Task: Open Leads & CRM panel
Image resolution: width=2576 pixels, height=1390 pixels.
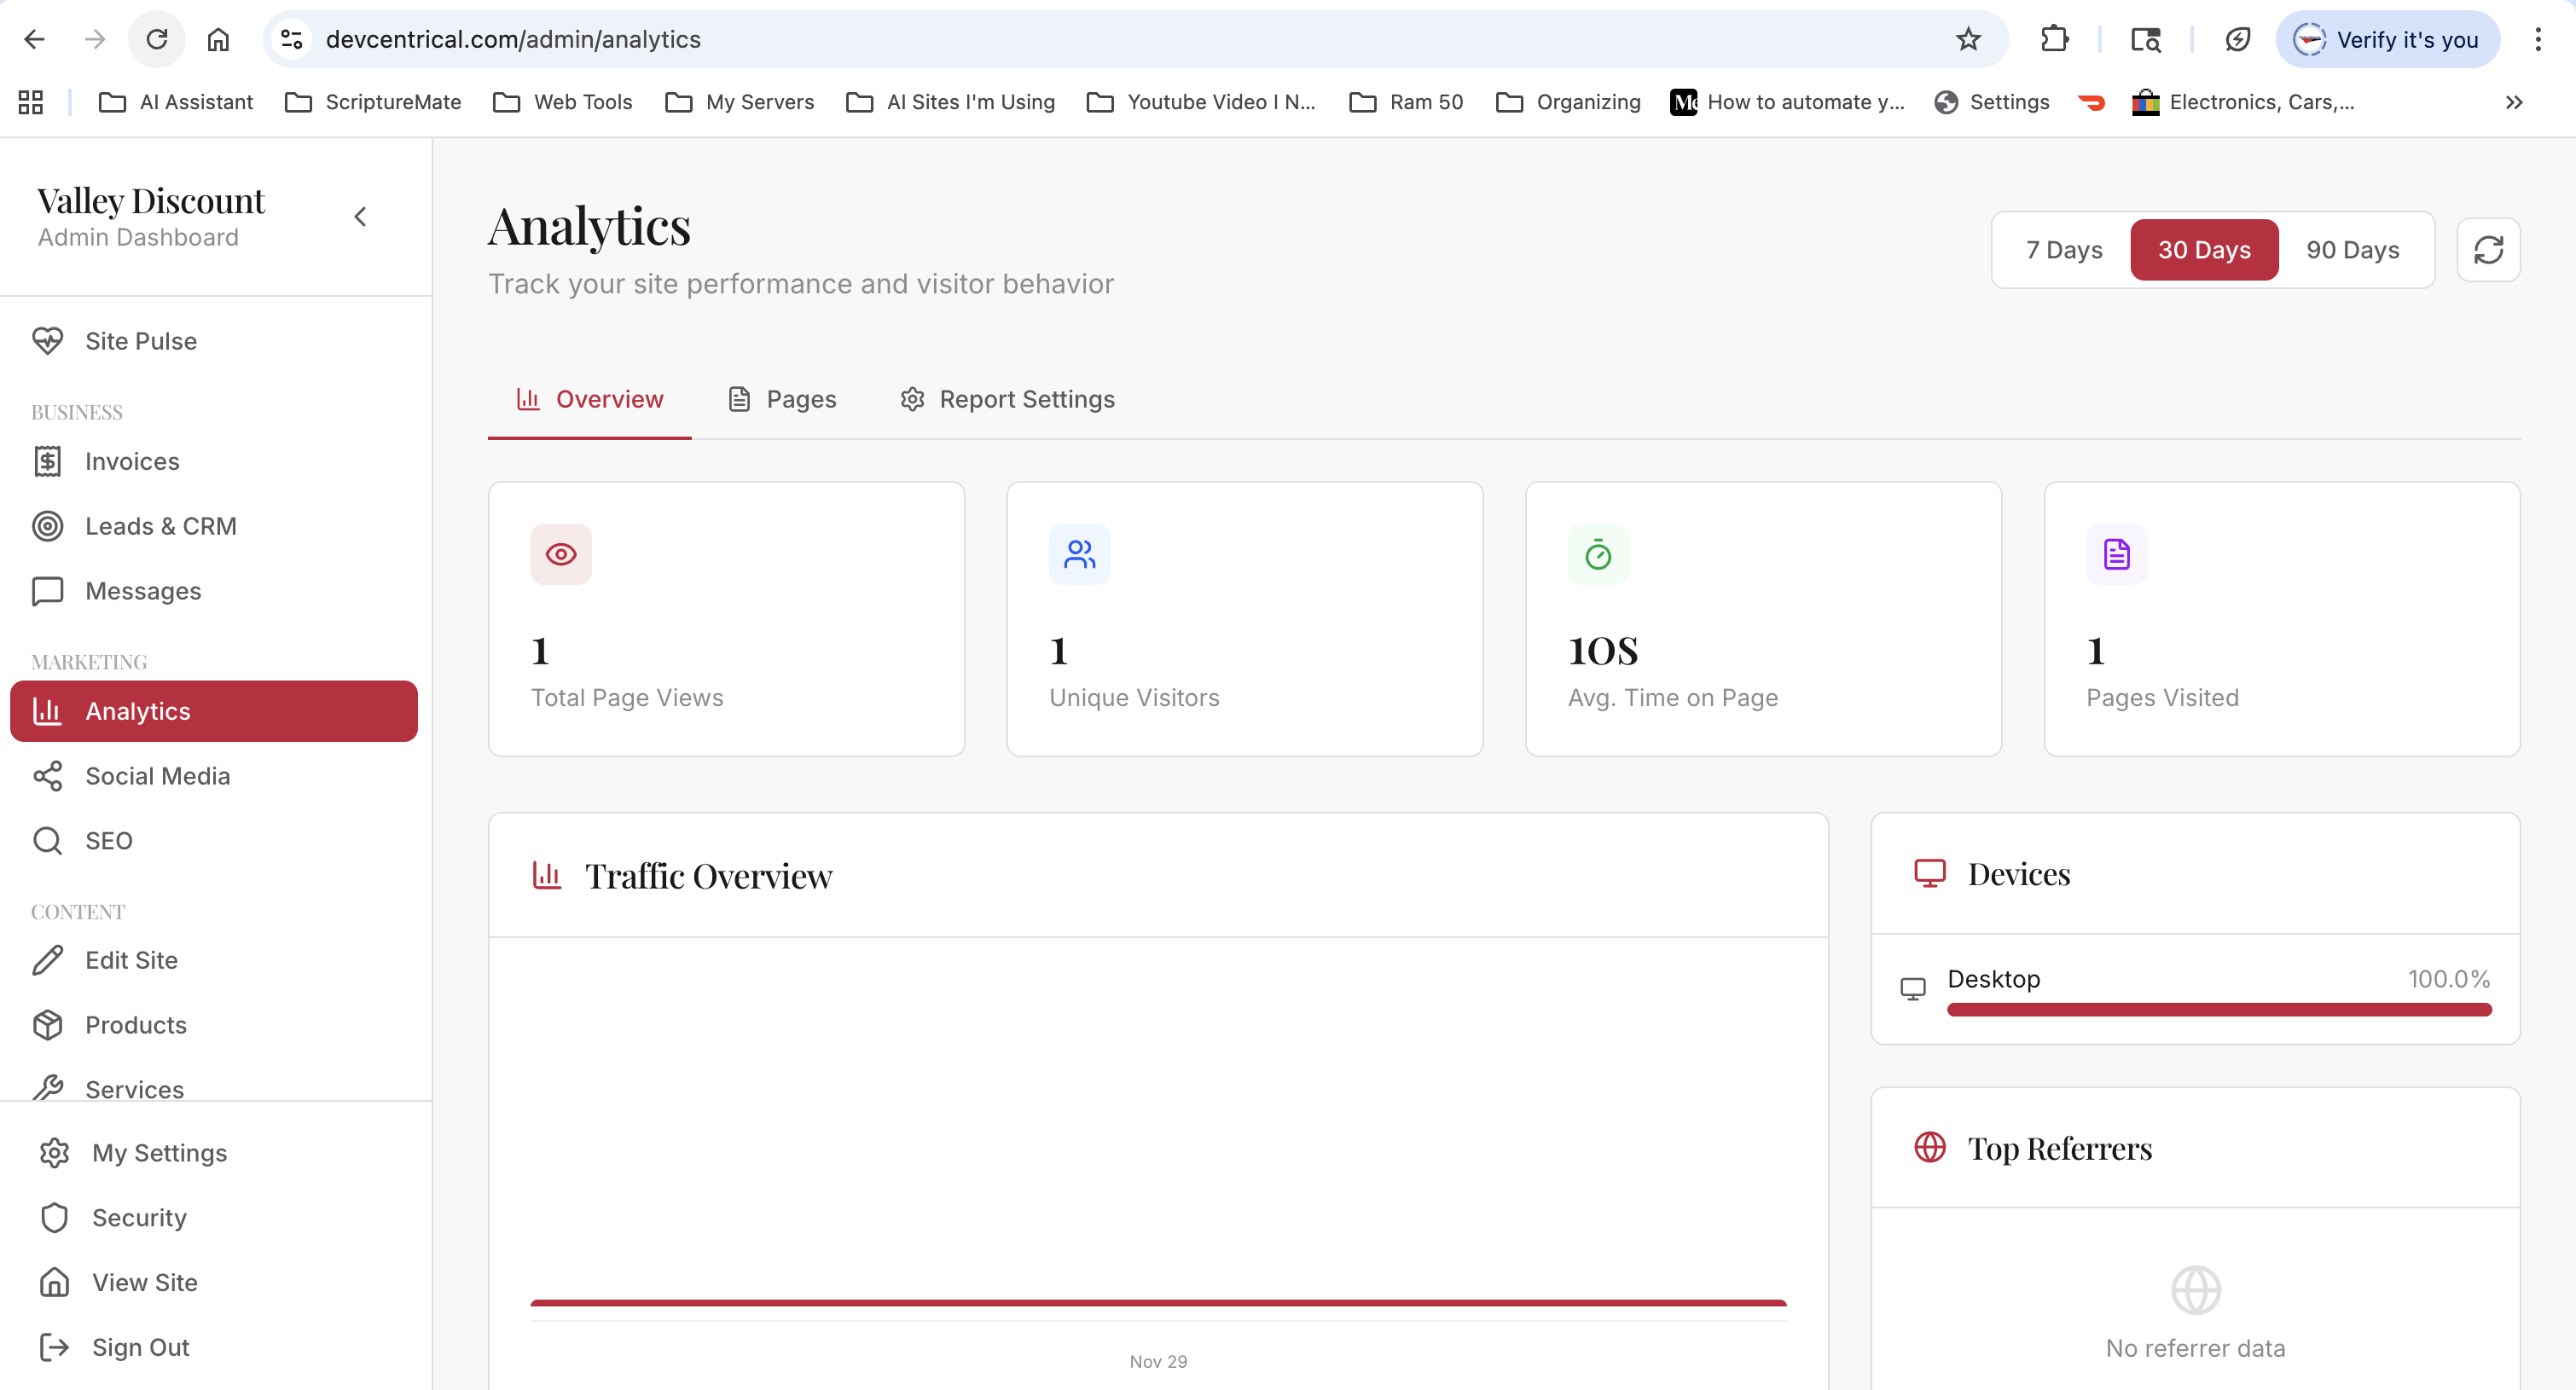Action: [161, 525]
